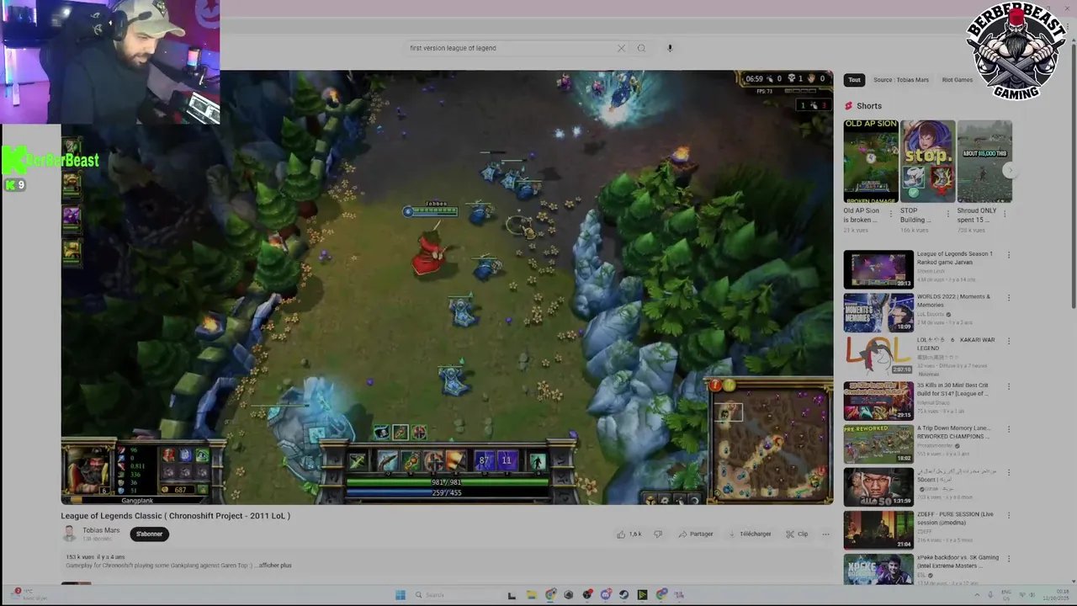
Task: Dislike the video with thumbs down
Action: [658, 534]
